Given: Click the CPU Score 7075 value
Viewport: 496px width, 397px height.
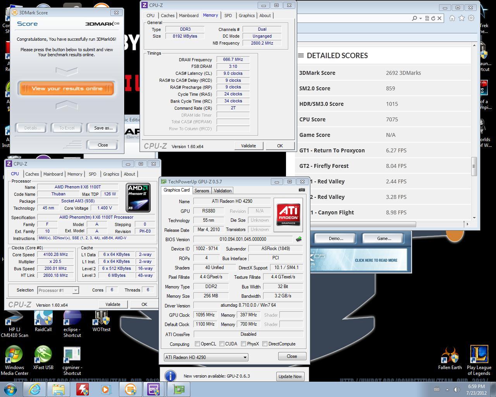Looking at the screenshot, I should pos(392,119).
